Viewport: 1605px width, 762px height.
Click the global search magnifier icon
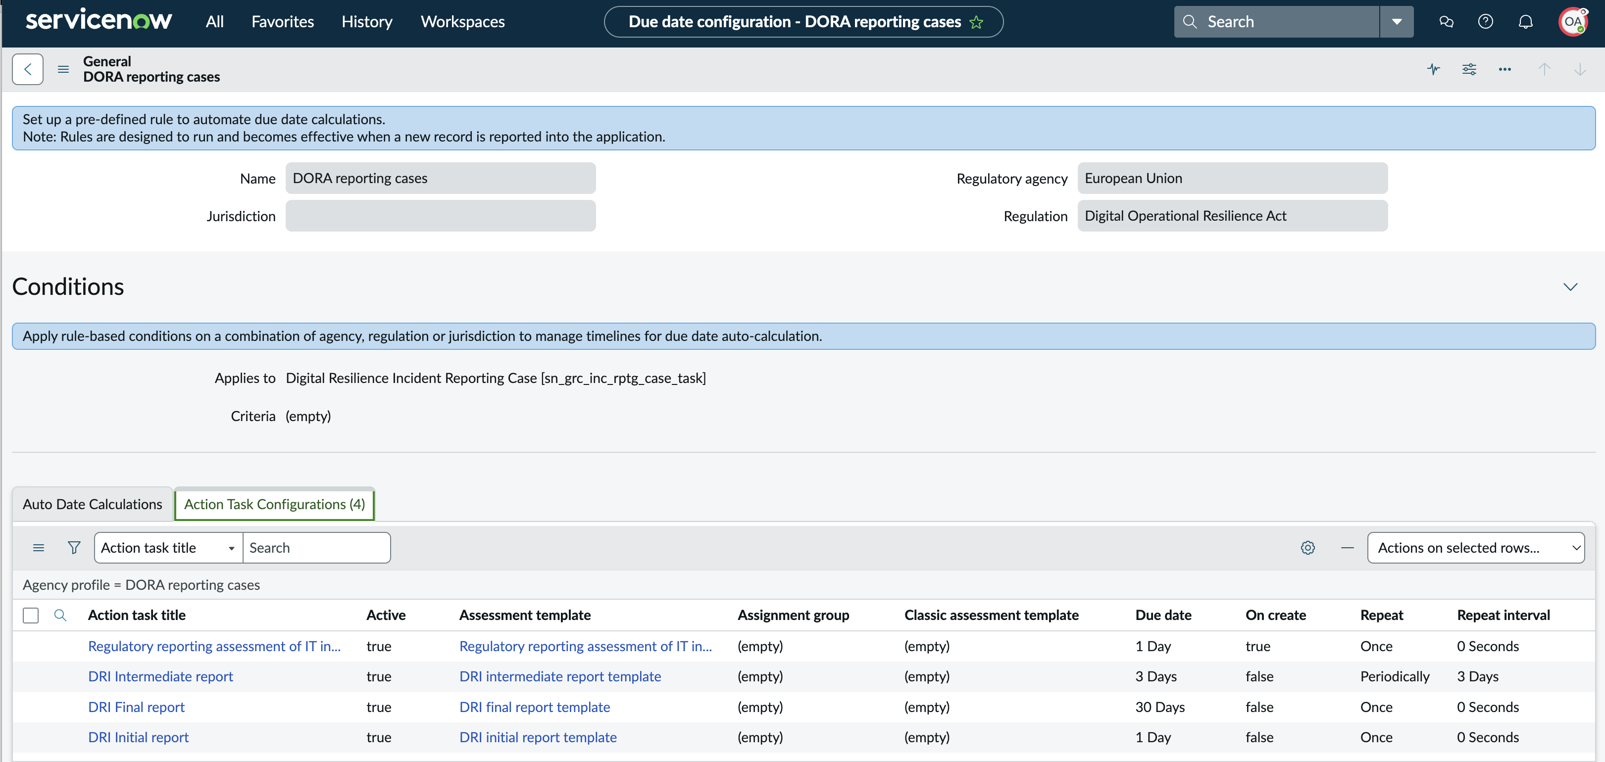click(x=1190, y=22)
